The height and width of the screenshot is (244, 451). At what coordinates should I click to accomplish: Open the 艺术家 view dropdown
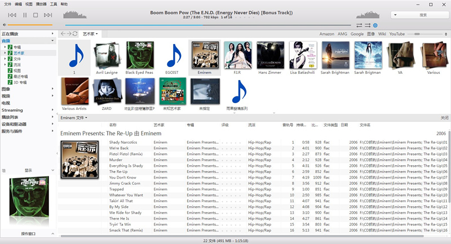[x=90, y=34]
